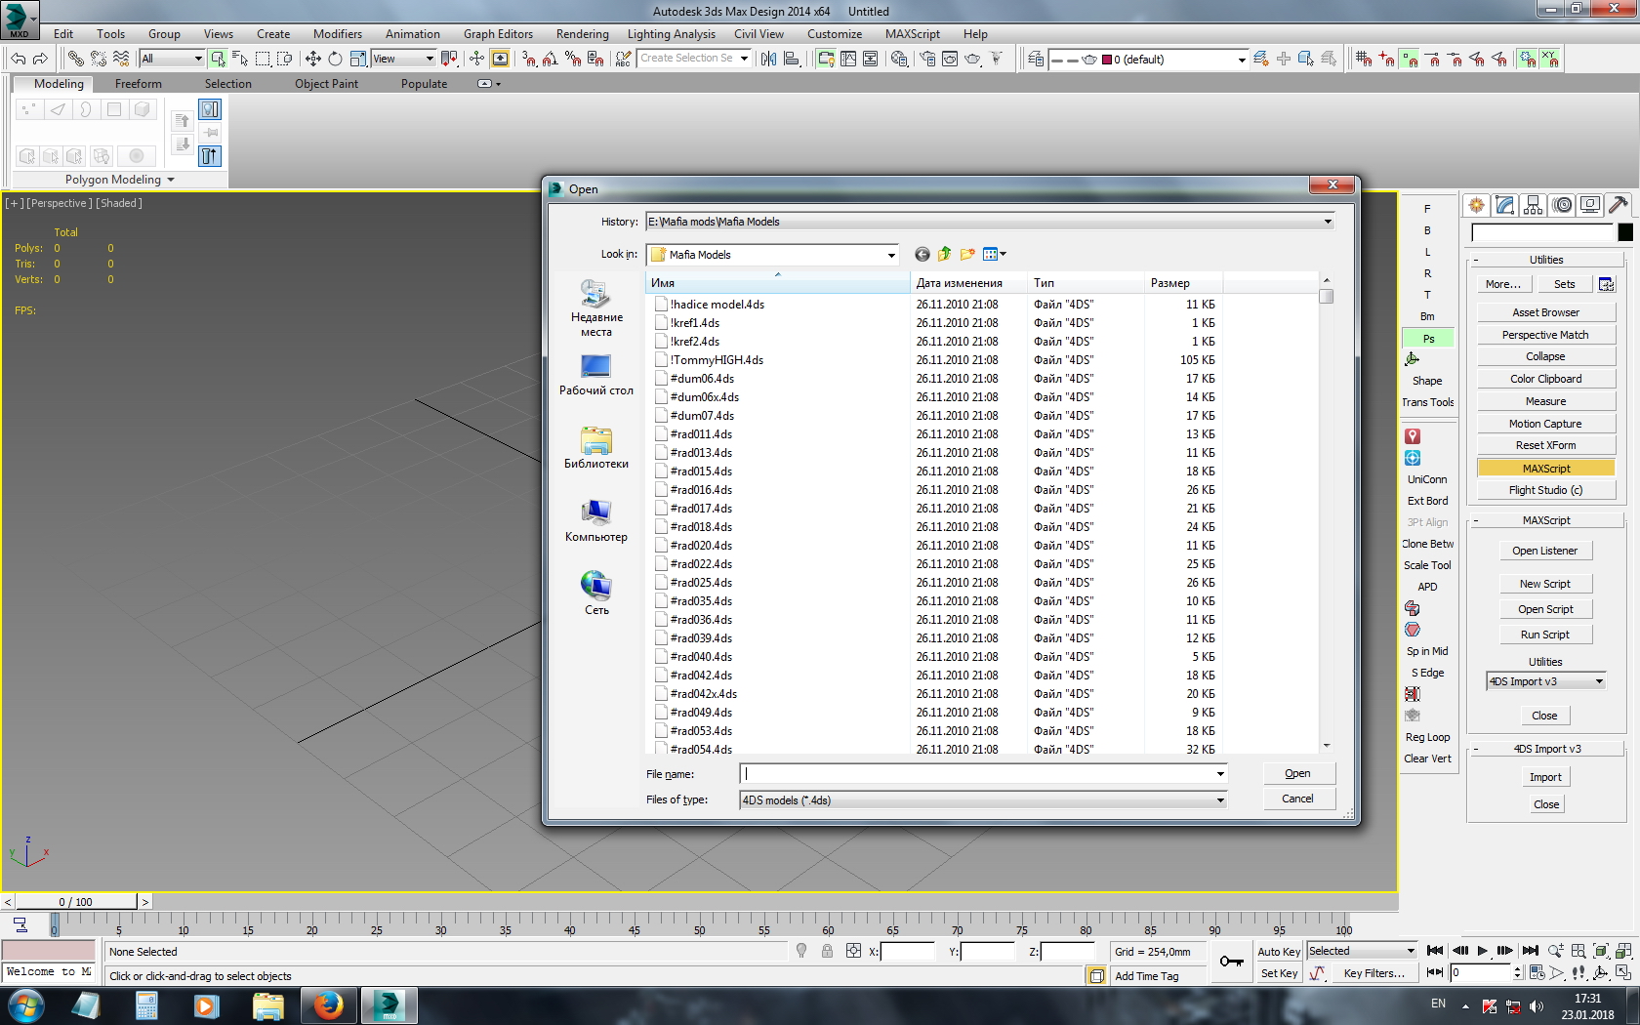1640x1025 pixels.
Task: Click the time slider 0 / 100 handle
Action: point(76,902)
